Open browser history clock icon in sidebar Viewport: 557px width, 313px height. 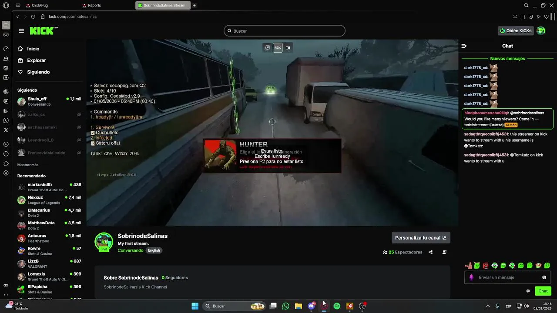click(6, 153)
